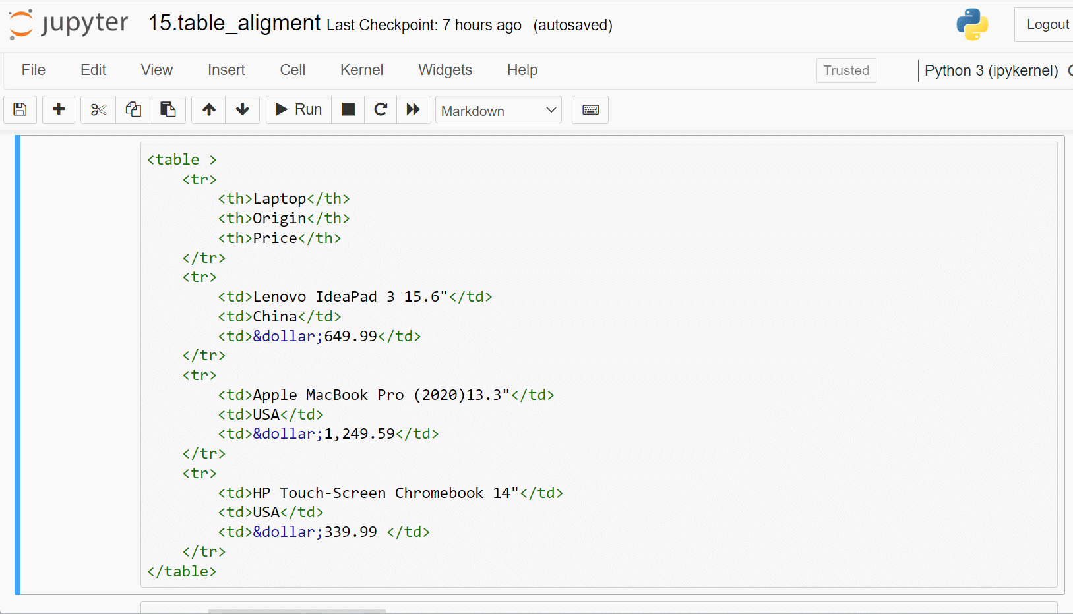Open the Insert menu
The width and height of the screenshot is (1073, 614).
(x=226, y=70)
